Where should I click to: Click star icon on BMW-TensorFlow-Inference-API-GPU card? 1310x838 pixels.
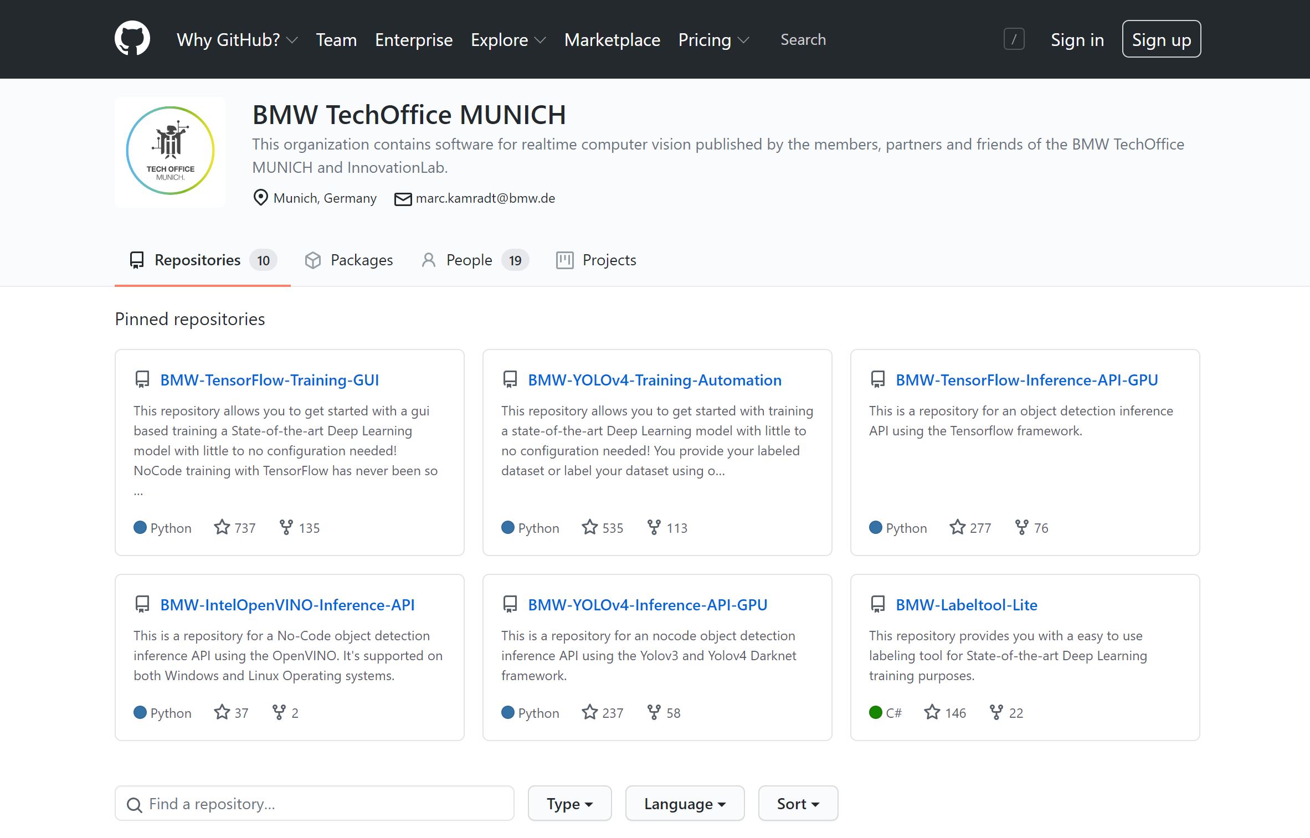coord(957,527)
